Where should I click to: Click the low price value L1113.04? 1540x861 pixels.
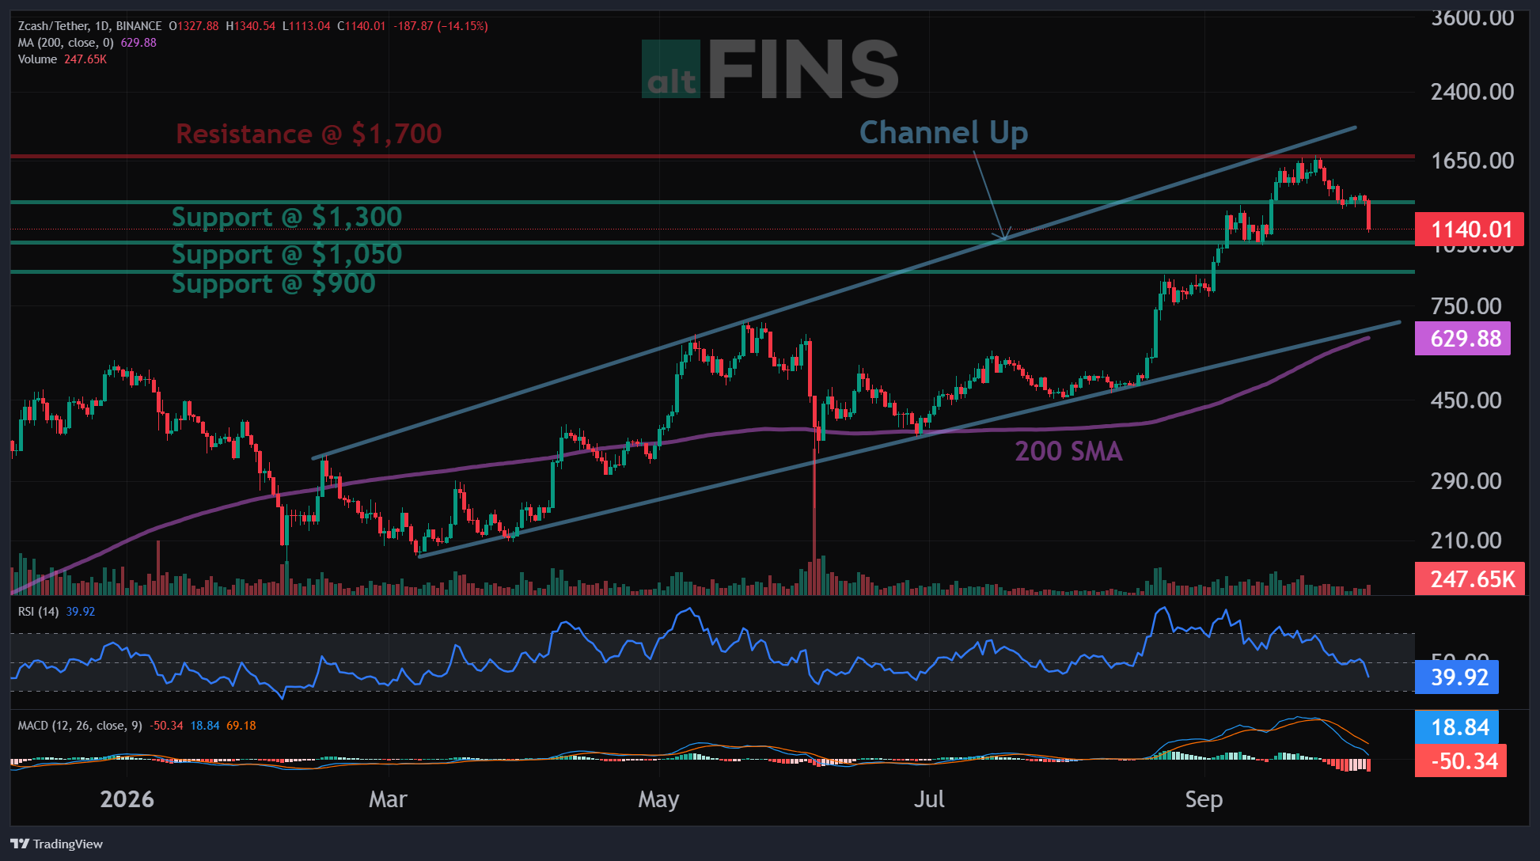(306, 26)
